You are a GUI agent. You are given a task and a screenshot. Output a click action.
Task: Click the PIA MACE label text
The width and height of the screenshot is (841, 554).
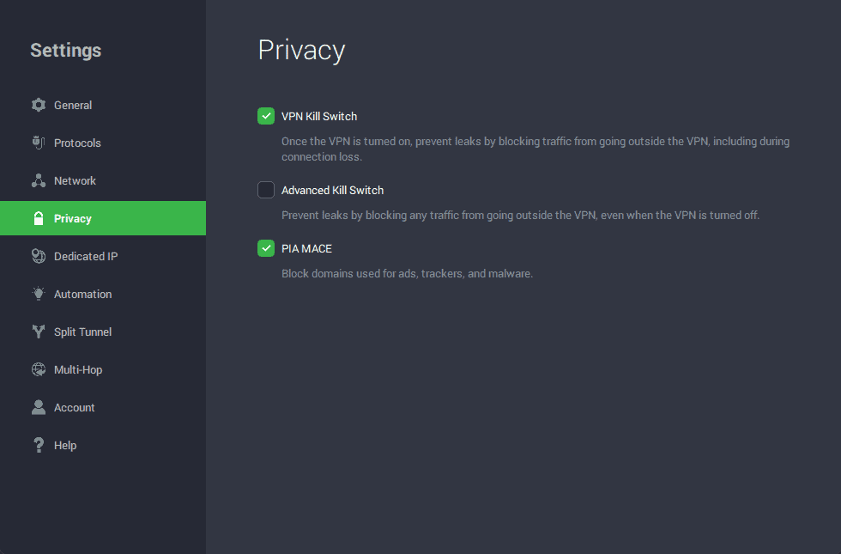tap(306, 248)
